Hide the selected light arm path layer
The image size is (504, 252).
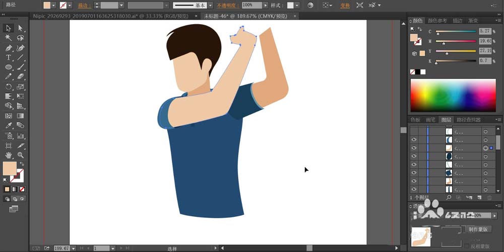(x=414, y=148)
